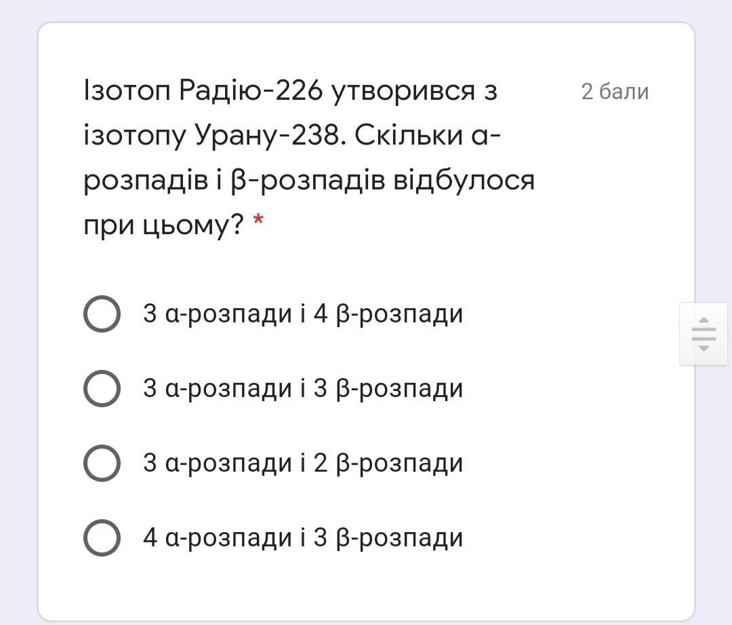
Task: Click empty white area below the last option
Action: click(x=366, y=587)
